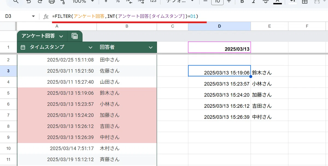This screenshot has height=166, width=328.
Task: Click the search menus magnifier icon
Action: coord(16,1)
